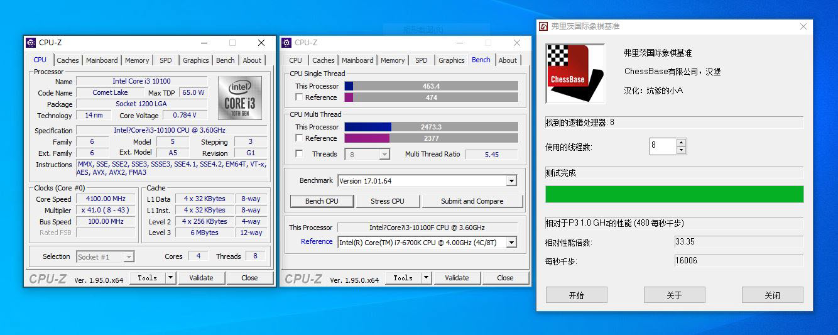838x335 pixels.
Task: Open Memory tab in Bench CPU-Z window
Action: click(x=393, y=60)
